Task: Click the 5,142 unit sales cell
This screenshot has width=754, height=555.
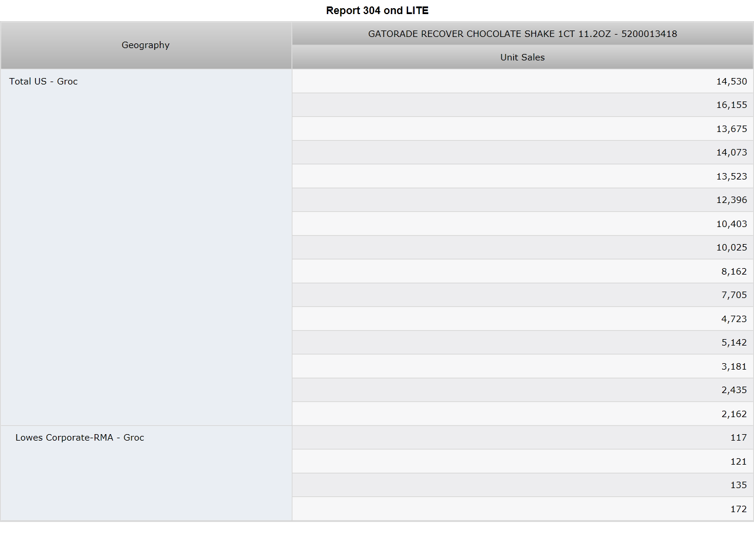Action: click(523, 343)
